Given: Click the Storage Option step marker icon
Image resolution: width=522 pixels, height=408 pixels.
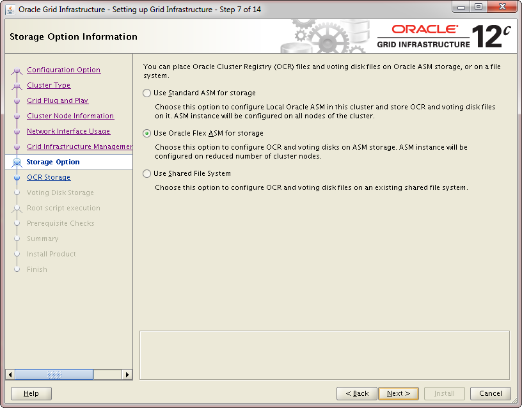Looking at the screenshot, I should 17,162.
